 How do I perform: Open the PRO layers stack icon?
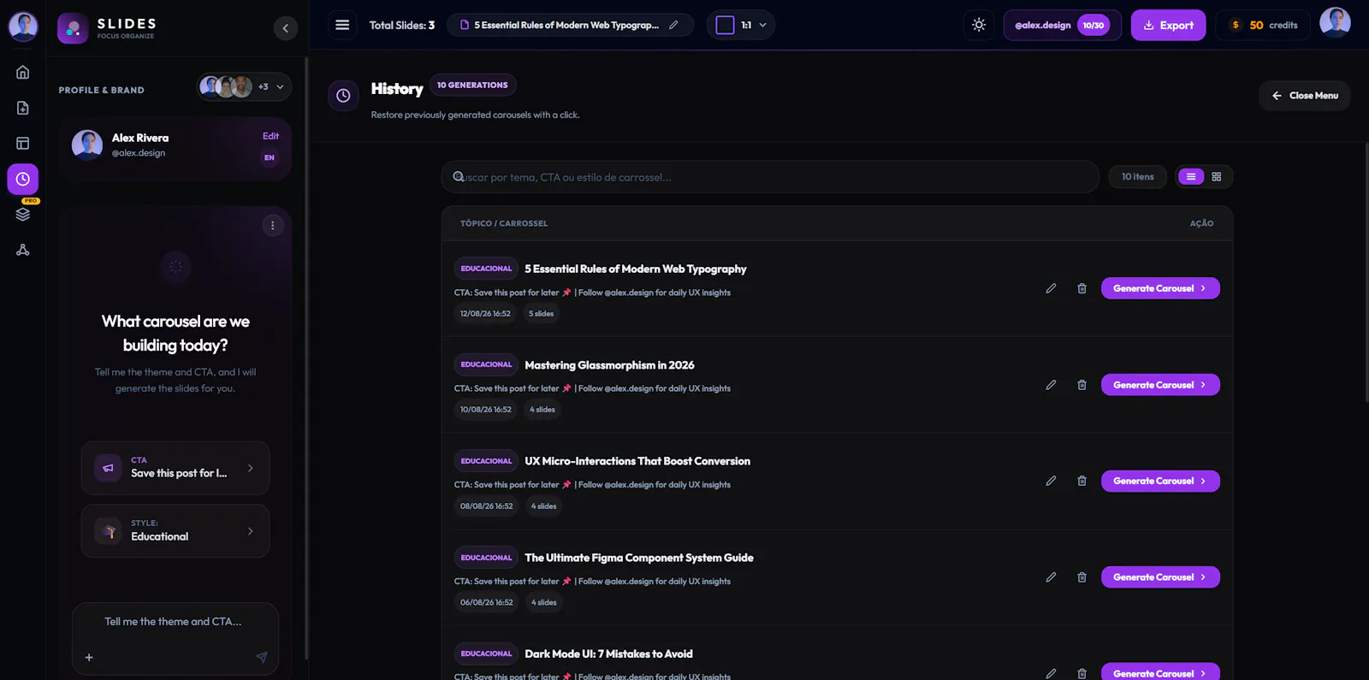click(x=23, y=214)
